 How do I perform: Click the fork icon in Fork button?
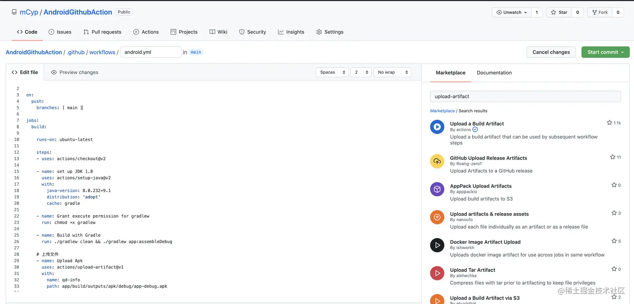tap(594, 13)
